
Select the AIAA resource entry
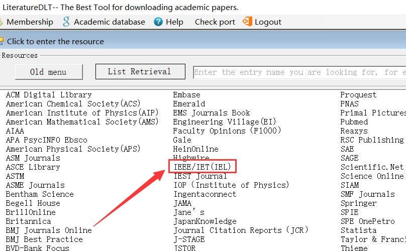pos(15,131)
